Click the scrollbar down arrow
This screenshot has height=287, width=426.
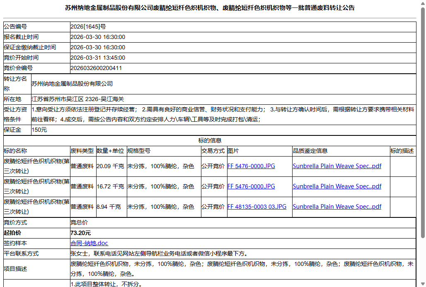(x=423, y=284)
